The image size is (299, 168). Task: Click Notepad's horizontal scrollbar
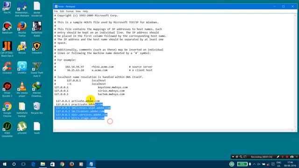tap(173, 130)
